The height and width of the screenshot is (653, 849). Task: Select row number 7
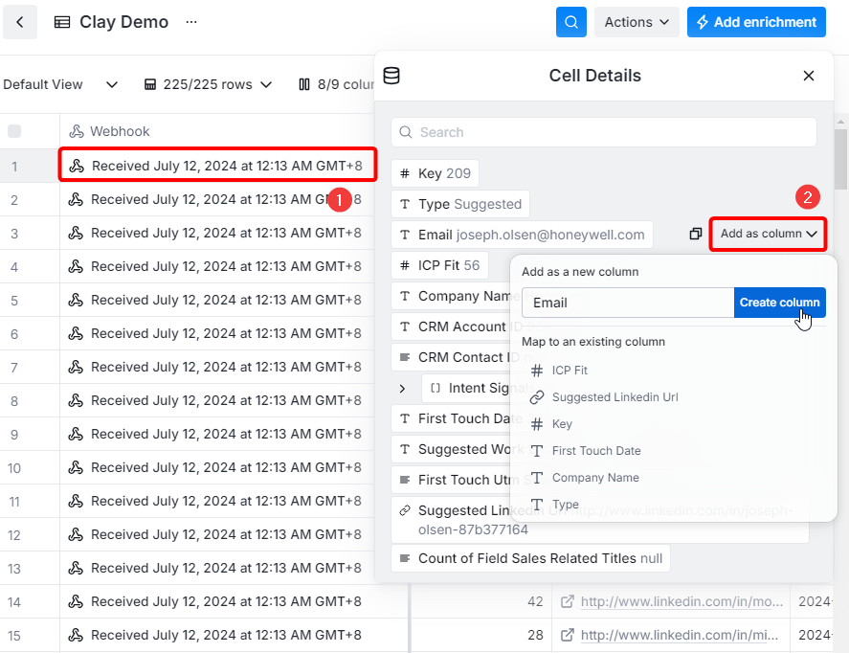click(x=14, y=368)
